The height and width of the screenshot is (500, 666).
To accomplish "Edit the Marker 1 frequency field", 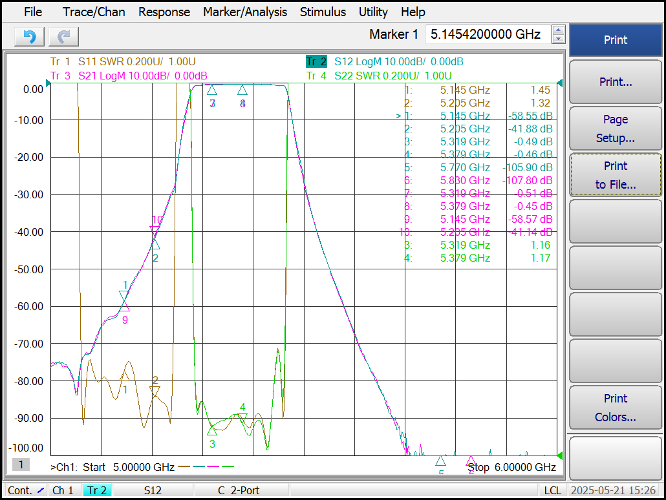I will [x=488, y=34].
